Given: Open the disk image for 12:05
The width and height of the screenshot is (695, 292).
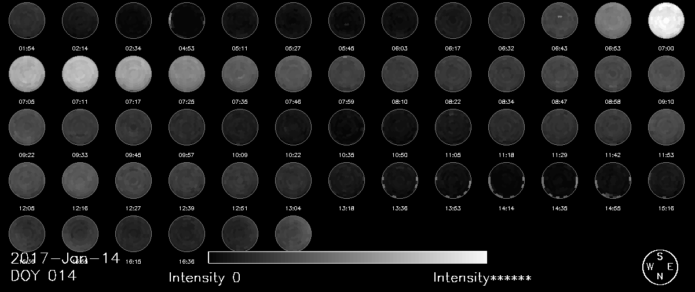Looking at the screenshot, I should (27, 180).
